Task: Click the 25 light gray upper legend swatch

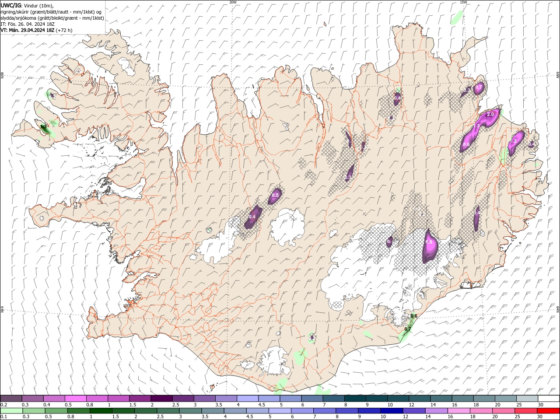Action: point(527,399)
